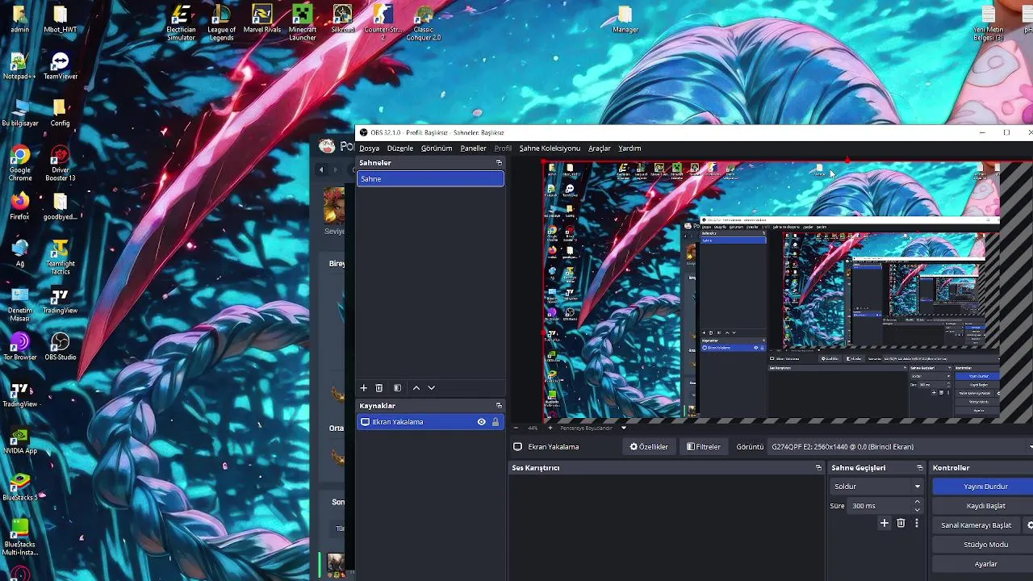Open Driver Booster 13 desktop icon
1033x581 pixels.
click(61, 163)
